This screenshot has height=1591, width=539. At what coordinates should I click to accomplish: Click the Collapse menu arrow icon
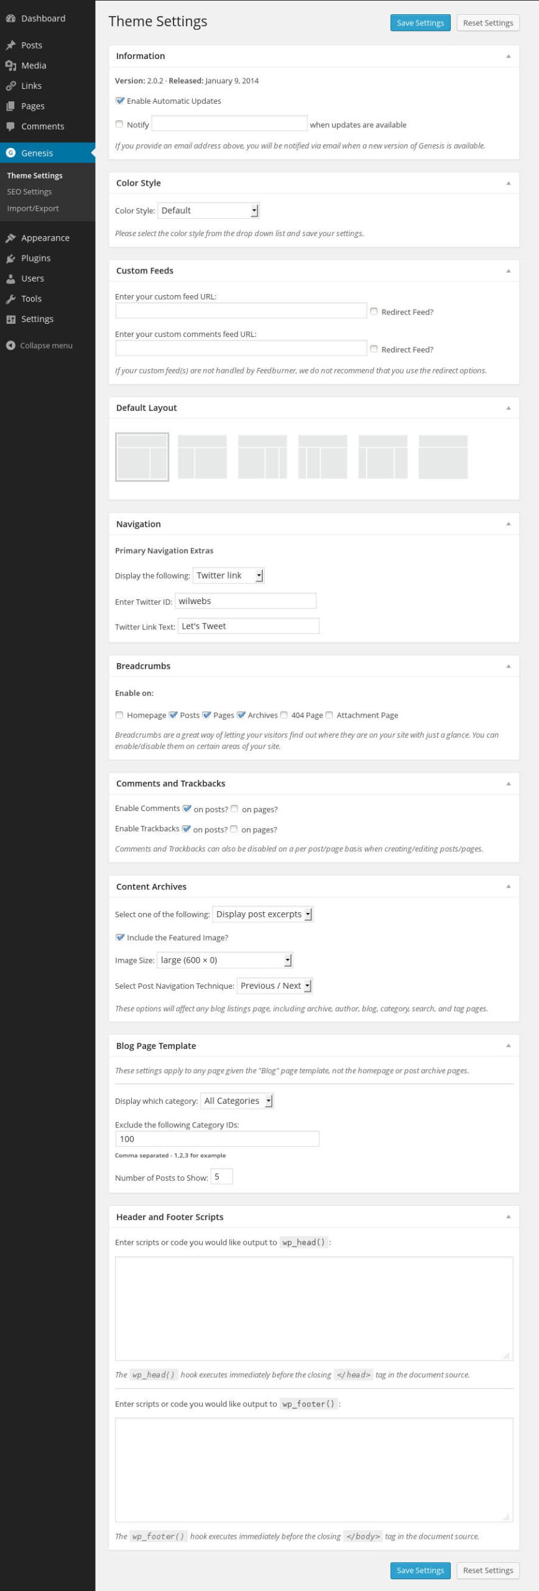click(11, 346)
